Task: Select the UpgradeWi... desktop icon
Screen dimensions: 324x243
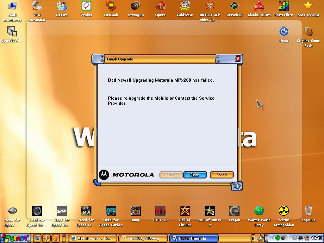Action: (x=12, y=34)
